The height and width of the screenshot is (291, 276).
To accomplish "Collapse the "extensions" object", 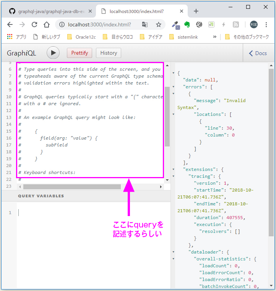I will [x=174, y=169].
